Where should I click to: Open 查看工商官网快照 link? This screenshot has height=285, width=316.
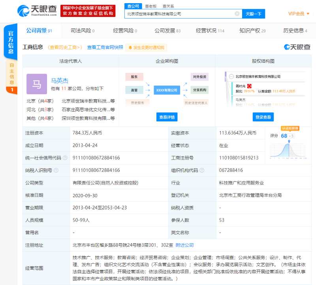coord(105,47)
